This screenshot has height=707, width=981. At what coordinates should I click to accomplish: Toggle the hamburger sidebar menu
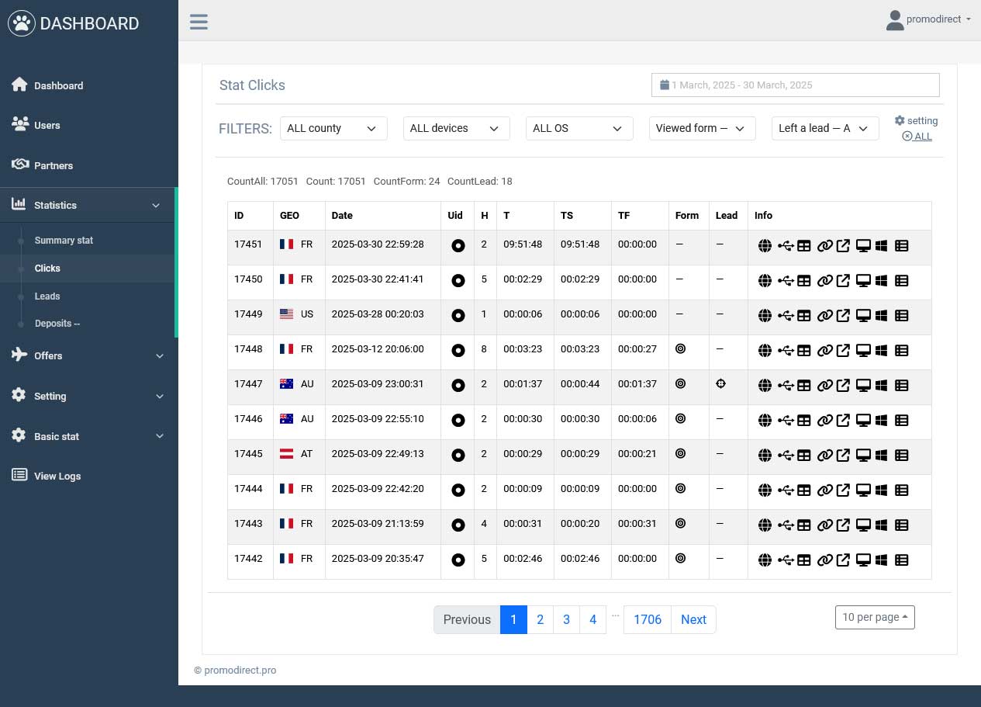199,21
